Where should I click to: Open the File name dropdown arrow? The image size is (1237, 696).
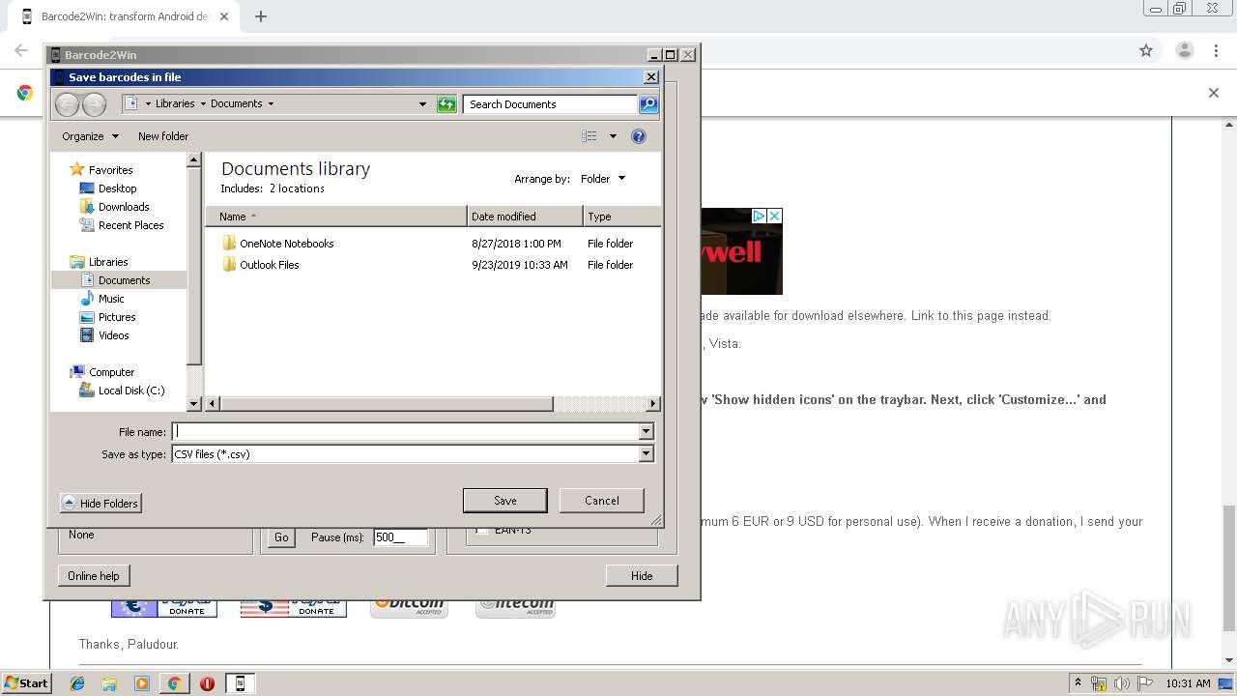[x=647, y=432]
